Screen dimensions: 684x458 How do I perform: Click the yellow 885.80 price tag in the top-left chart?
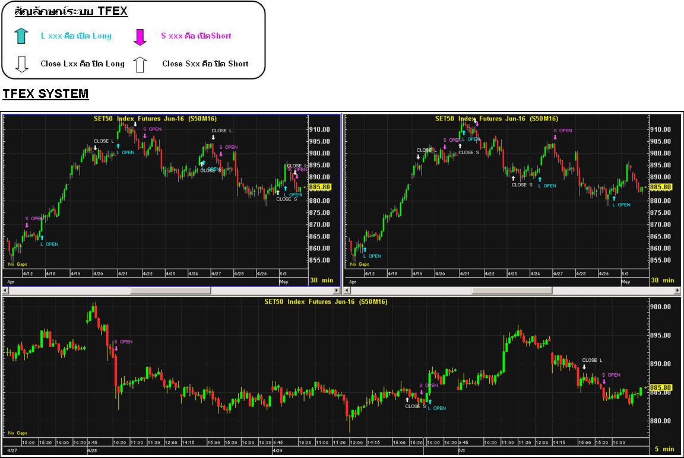tap(320, 187)
